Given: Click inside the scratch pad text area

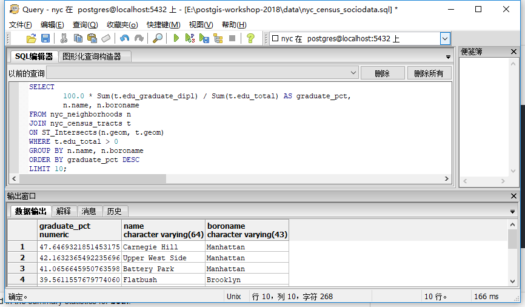Looking at the screenshot, I should pyautogui.click(x=484, y=117).
